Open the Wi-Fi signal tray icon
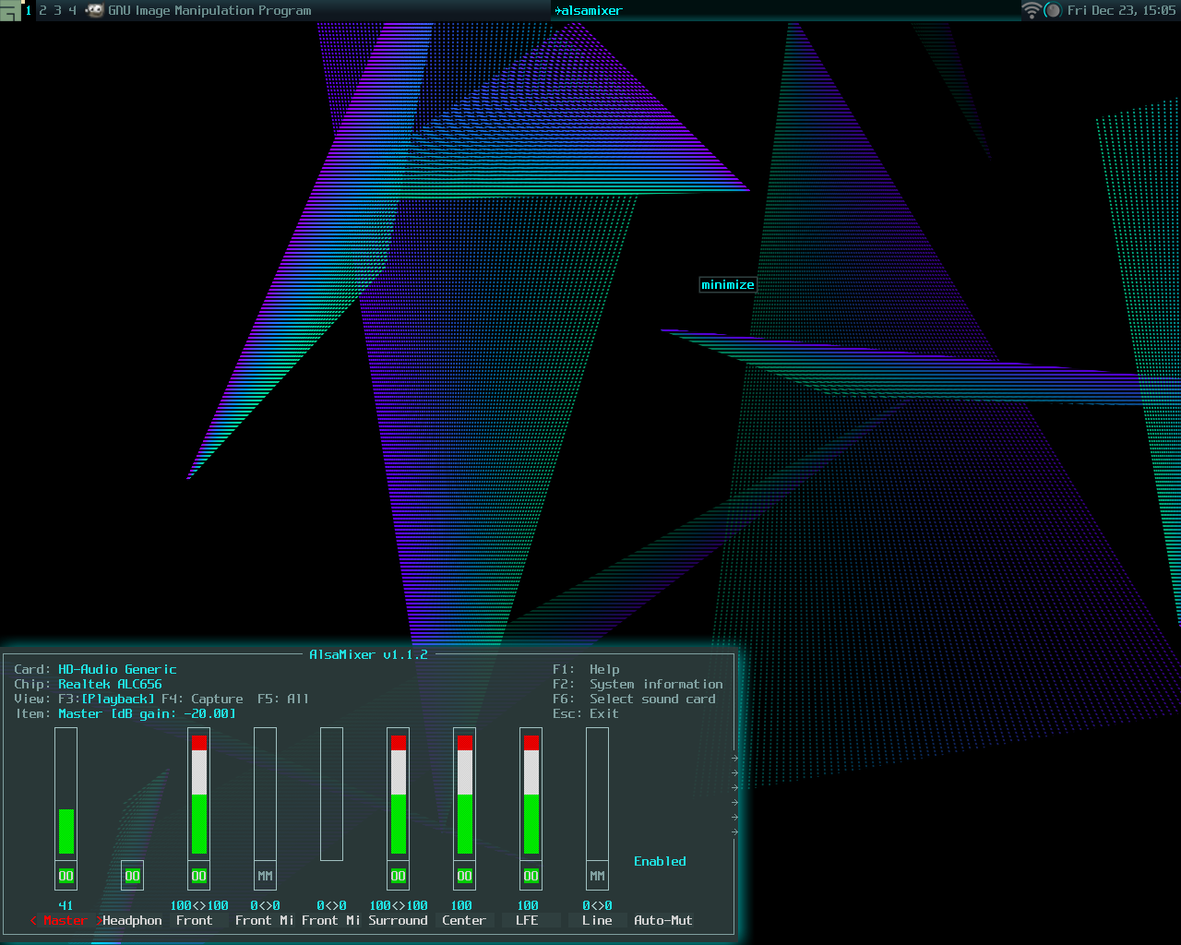1181x945 pixels. [x=1031, y=11]
